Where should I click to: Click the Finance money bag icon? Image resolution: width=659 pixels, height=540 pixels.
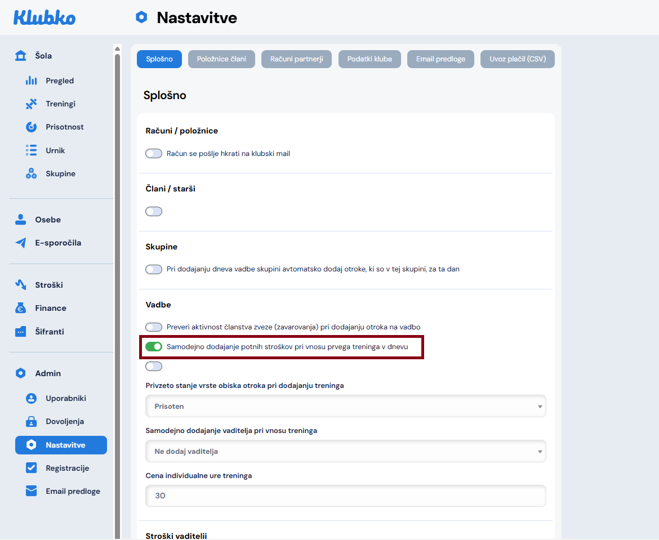pos(21,309)
